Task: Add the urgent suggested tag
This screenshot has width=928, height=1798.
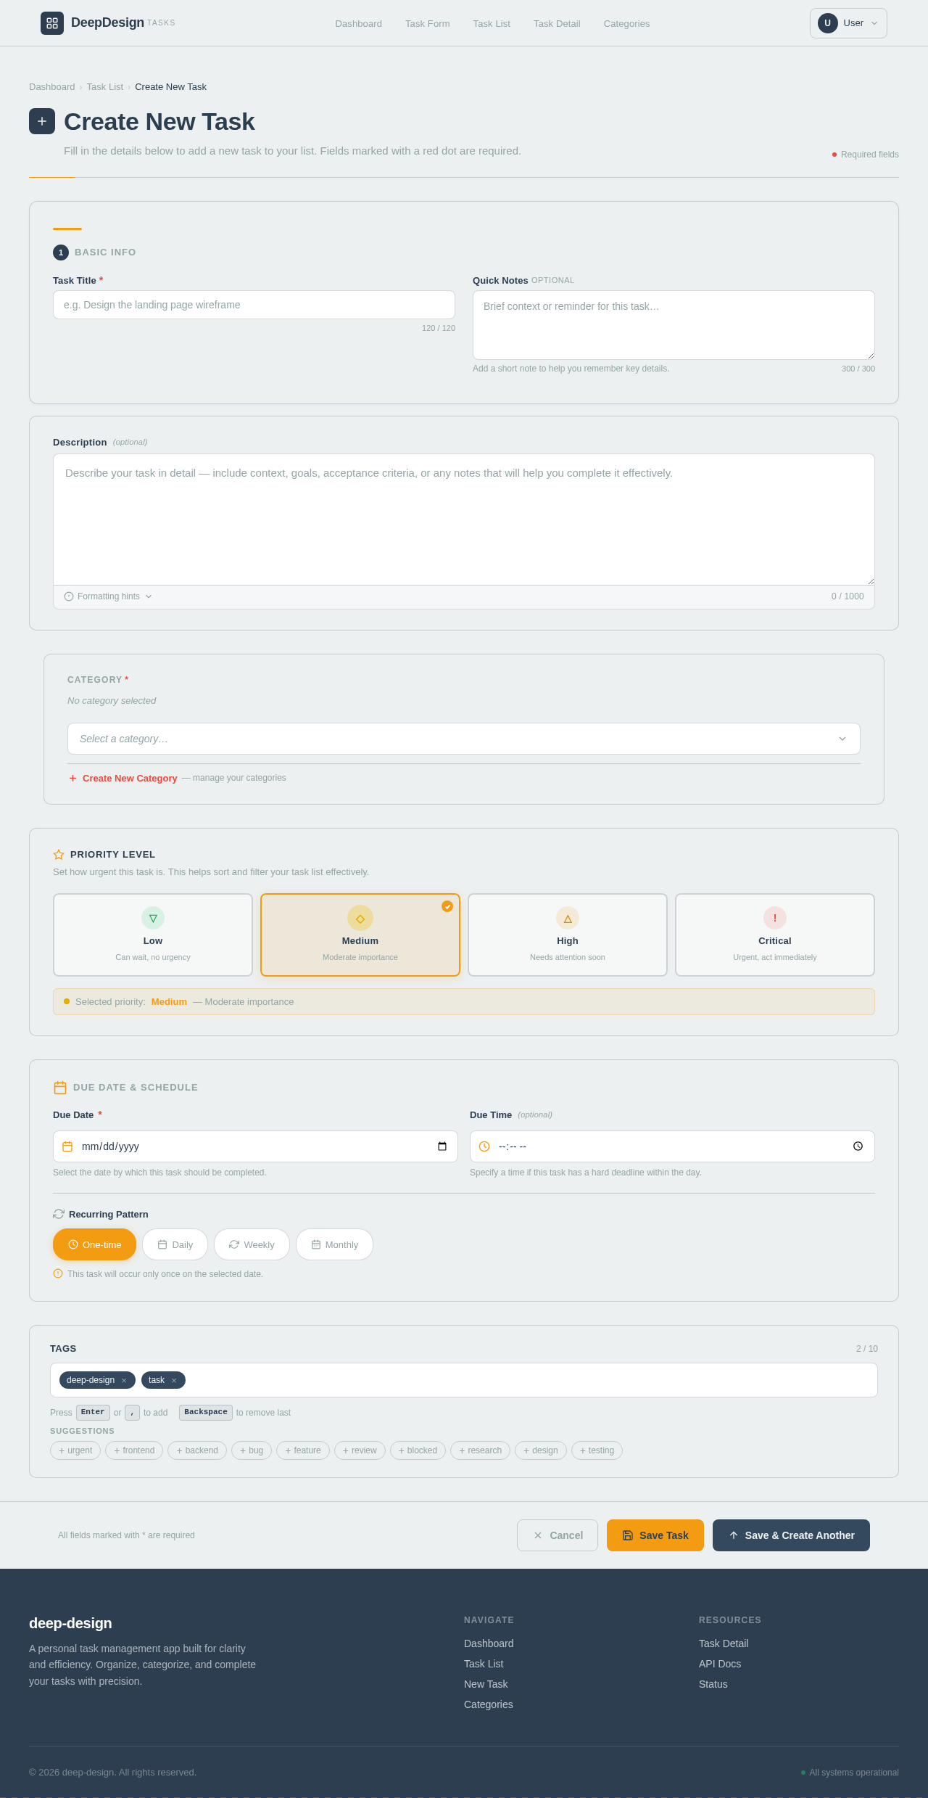Action: pos(75,1450)
